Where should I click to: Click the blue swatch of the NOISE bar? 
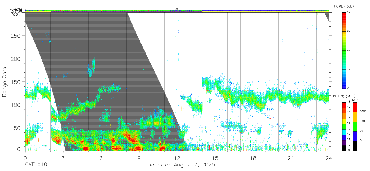click(x=355, y=136)
